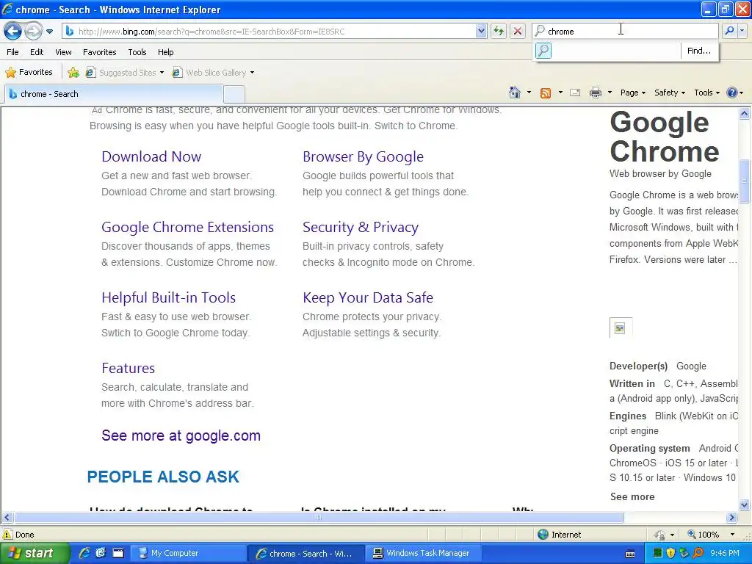
Task: Open the Tools menu in menu bar
Action: pos(137,52)
